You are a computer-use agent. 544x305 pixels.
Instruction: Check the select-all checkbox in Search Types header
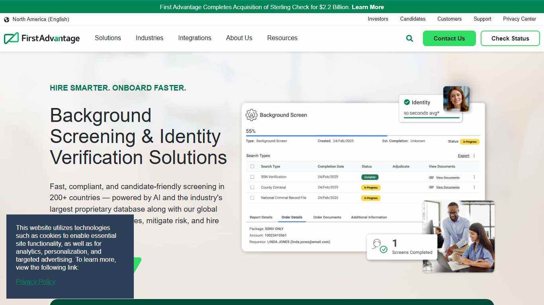(252, 166)
